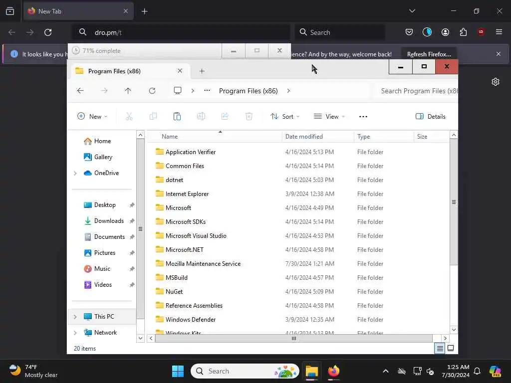Open the Sort dropdown
511x383 pixels.
tap(285, 116)
